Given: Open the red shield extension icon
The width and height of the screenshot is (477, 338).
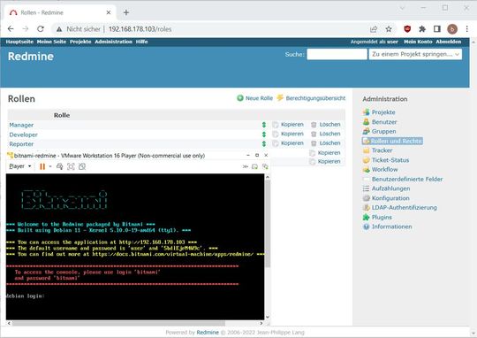Looking at the screenshot, I should [x=407, y=29].
